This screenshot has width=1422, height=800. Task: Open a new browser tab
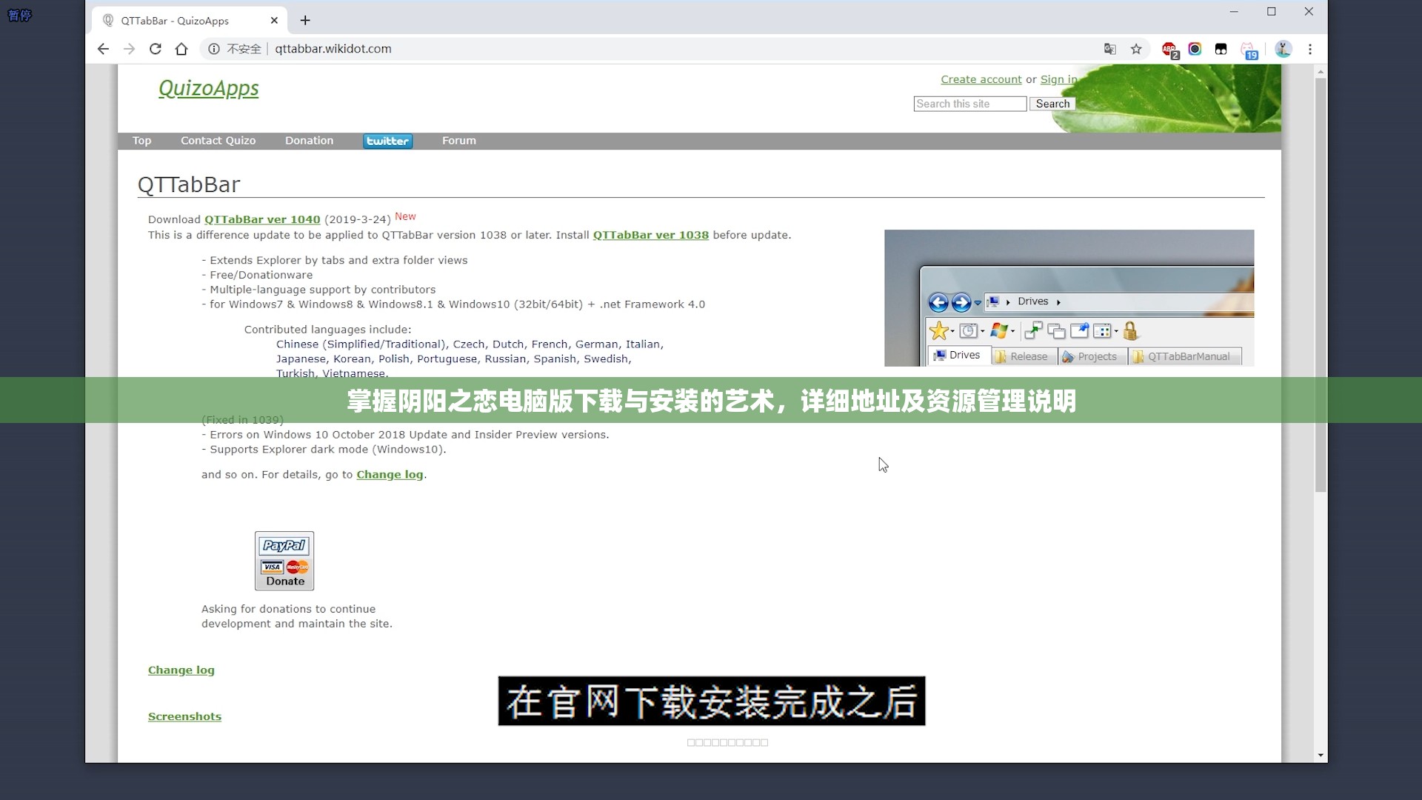(305, 21)
